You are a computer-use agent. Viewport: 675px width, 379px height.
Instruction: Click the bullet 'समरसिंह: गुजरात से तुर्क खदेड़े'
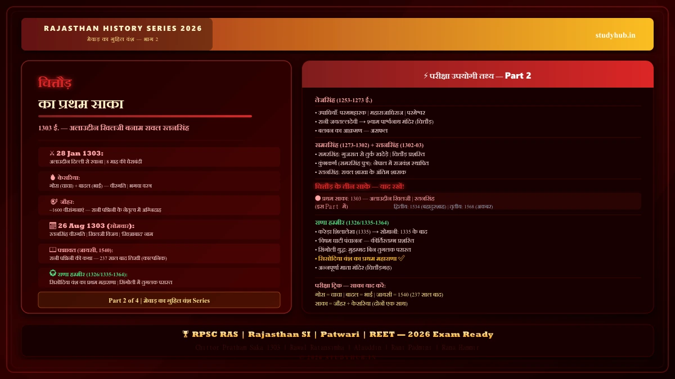pos(370,154)
